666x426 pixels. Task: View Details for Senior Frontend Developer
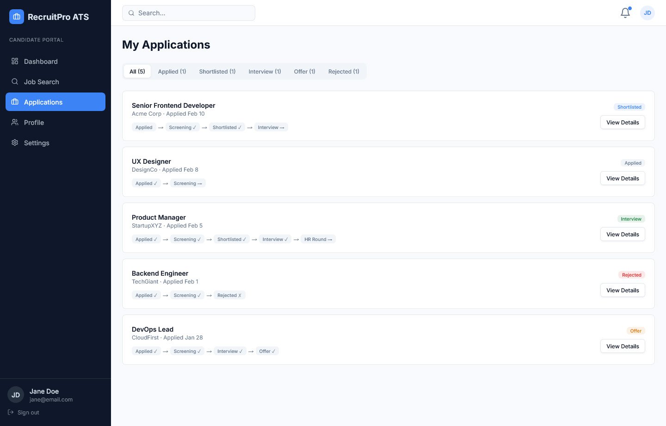(623, 123)
